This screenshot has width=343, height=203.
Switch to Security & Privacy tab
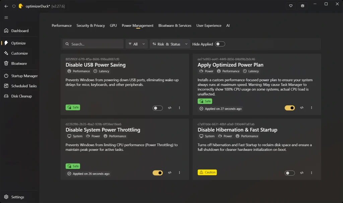(90, 25)
